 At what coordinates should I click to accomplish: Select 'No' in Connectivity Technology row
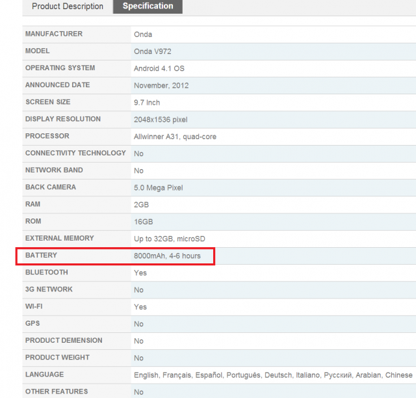[138, 153]
